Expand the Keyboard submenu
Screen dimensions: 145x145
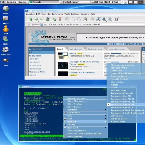coord(85,128)
